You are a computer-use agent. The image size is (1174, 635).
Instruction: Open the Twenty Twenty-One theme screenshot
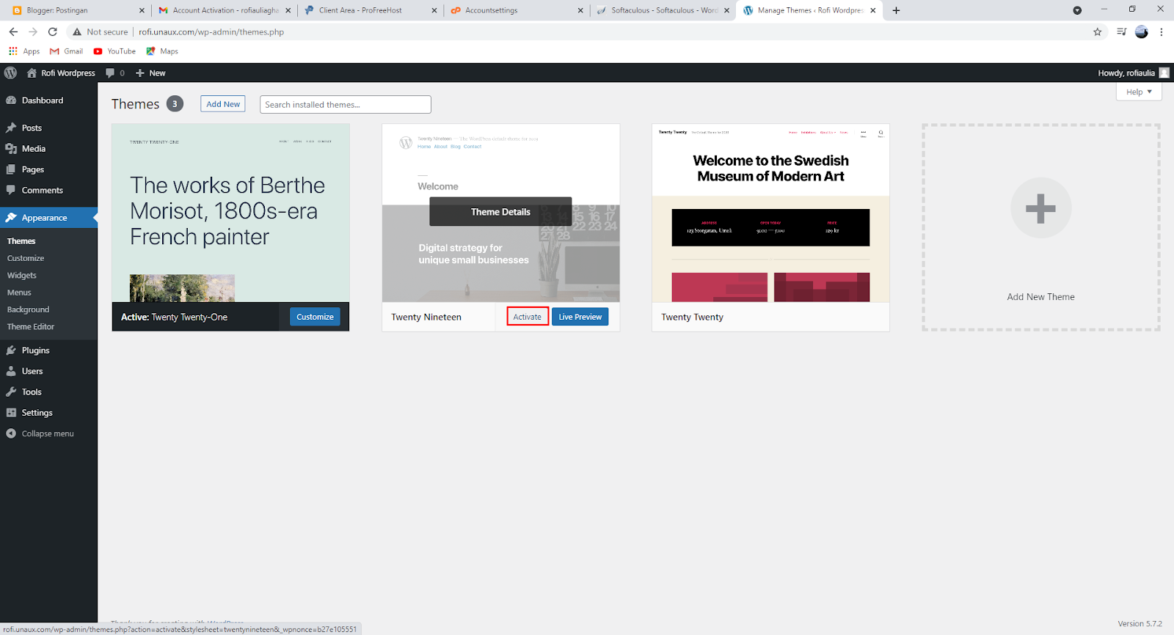(x=230, y=213)
